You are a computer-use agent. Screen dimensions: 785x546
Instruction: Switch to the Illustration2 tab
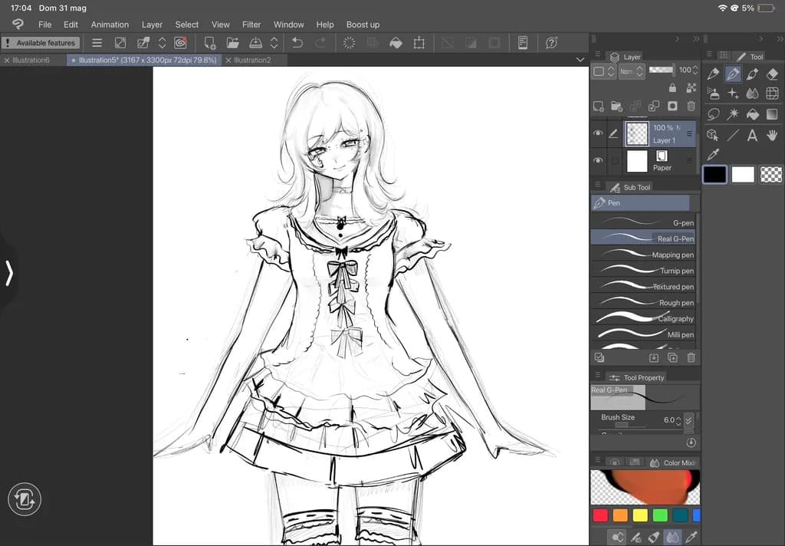[252, 60]
